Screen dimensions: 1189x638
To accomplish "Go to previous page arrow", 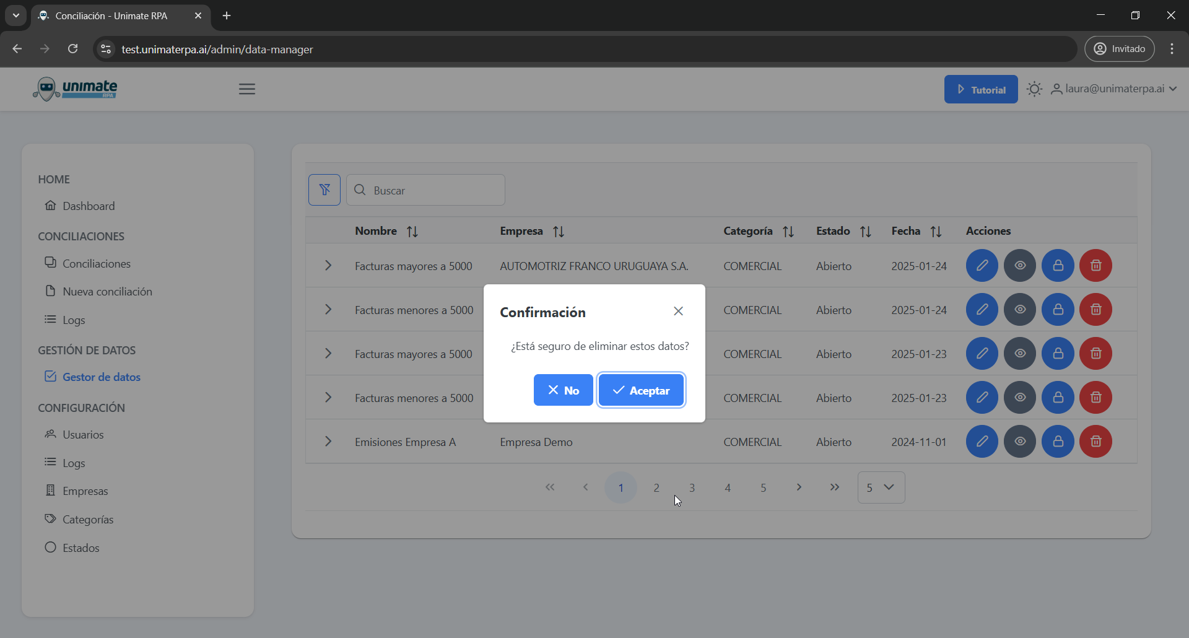I will tap(585, 487).
